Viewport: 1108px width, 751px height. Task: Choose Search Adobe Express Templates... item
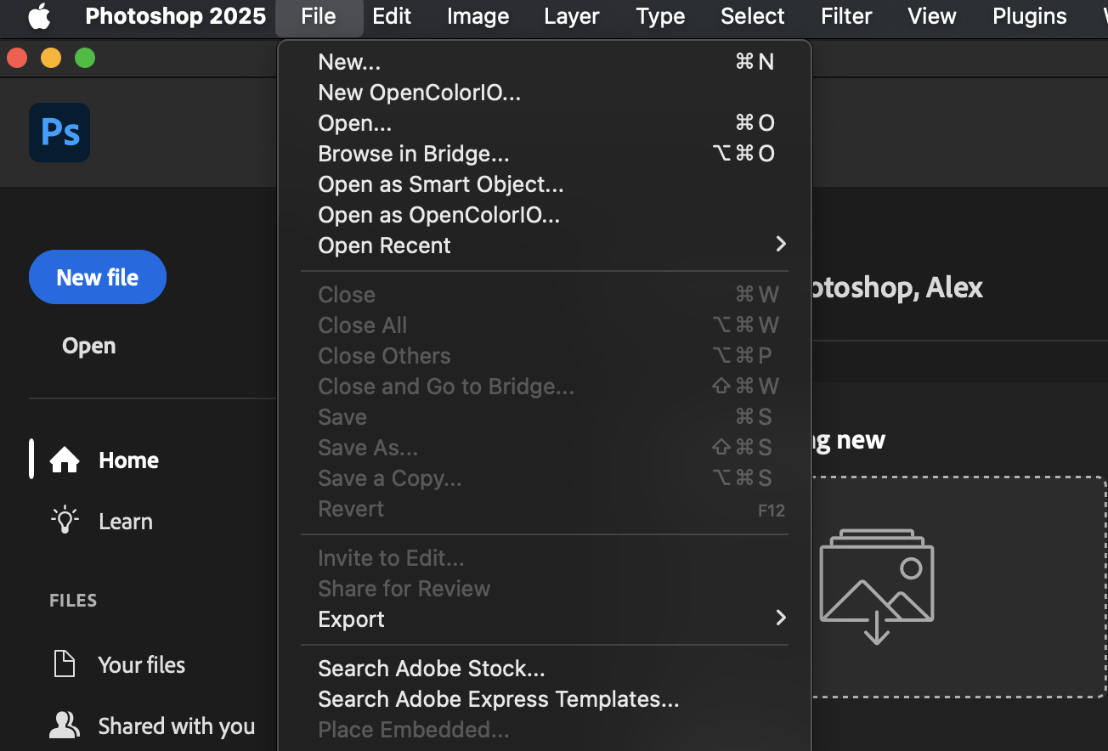click(x=545, y=699)
